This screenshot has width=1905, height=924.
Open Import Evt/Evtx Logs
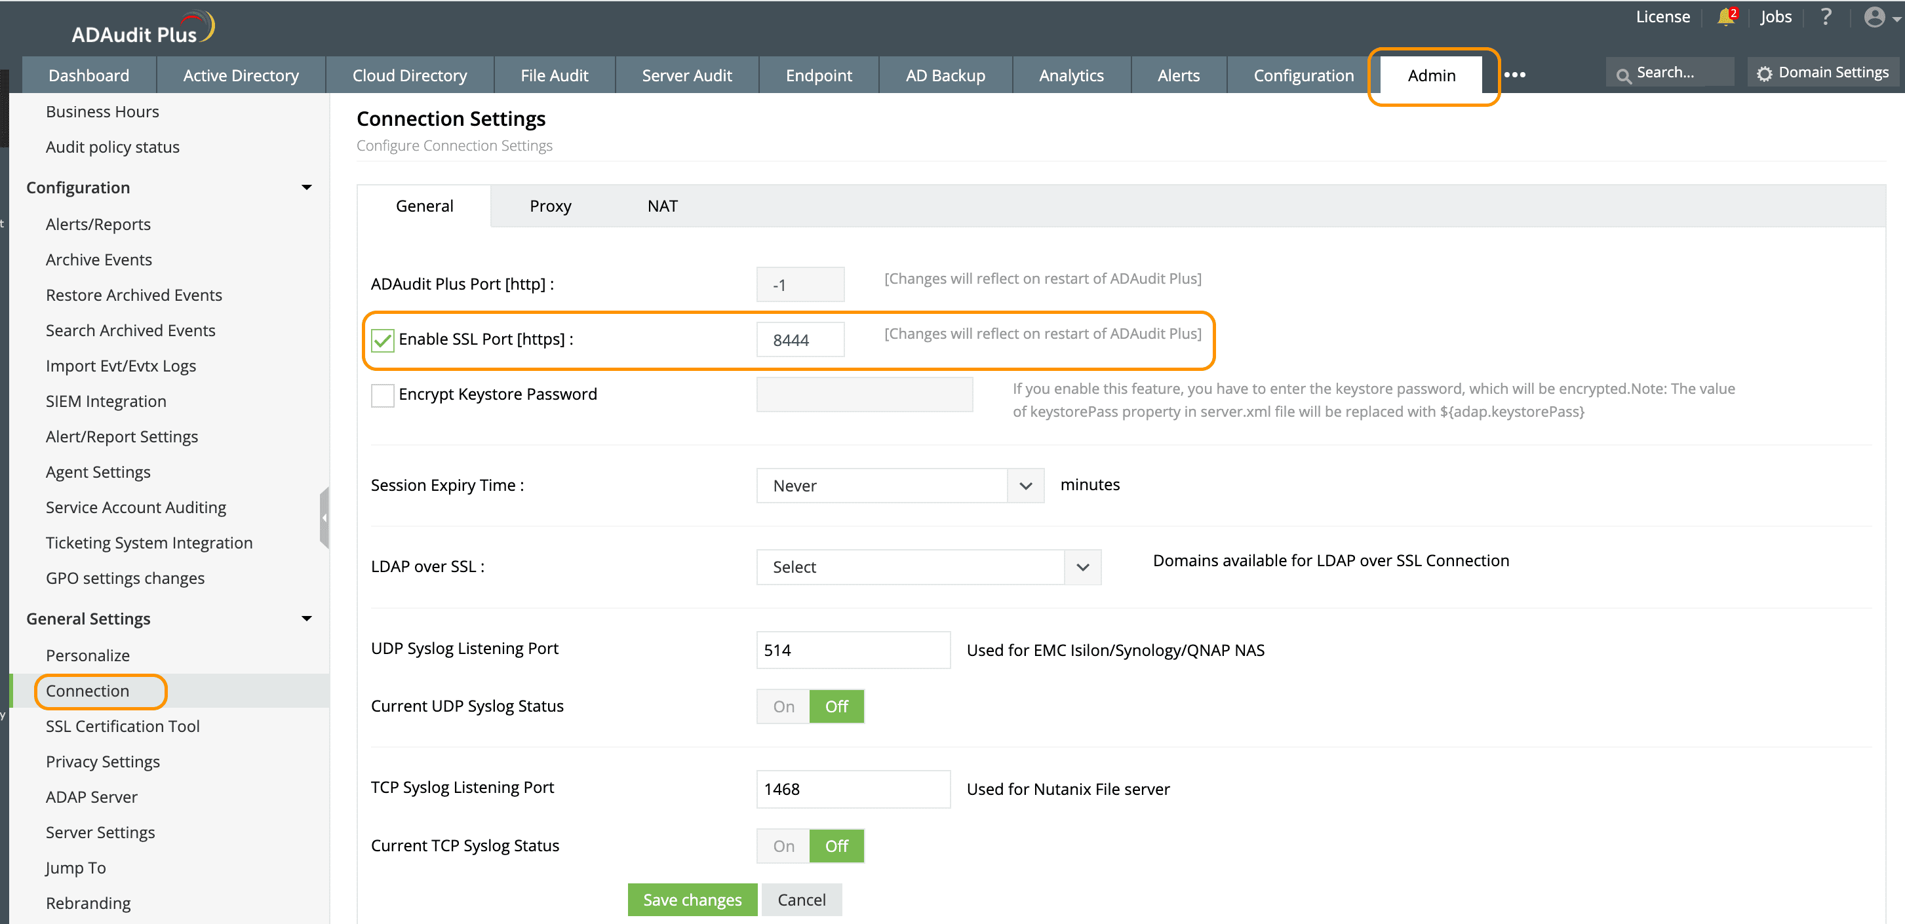coord(121,366)
